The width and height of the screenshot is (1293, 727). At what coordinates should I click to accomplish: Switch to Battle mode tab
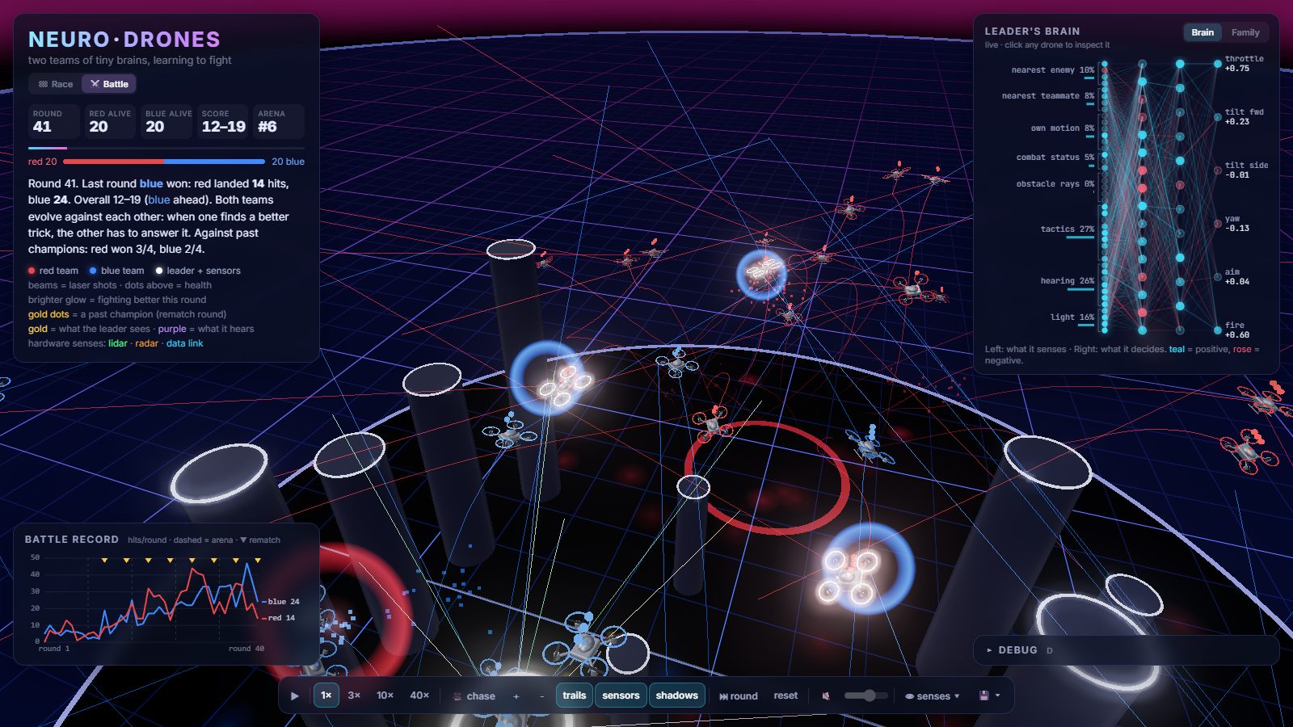109,84
